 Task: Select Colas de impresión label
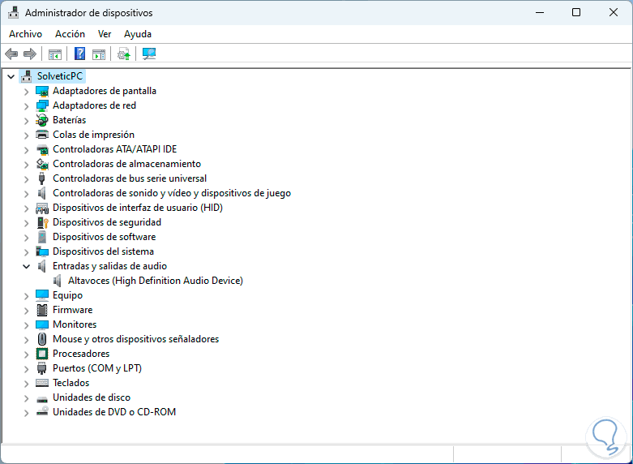point(94,134)
